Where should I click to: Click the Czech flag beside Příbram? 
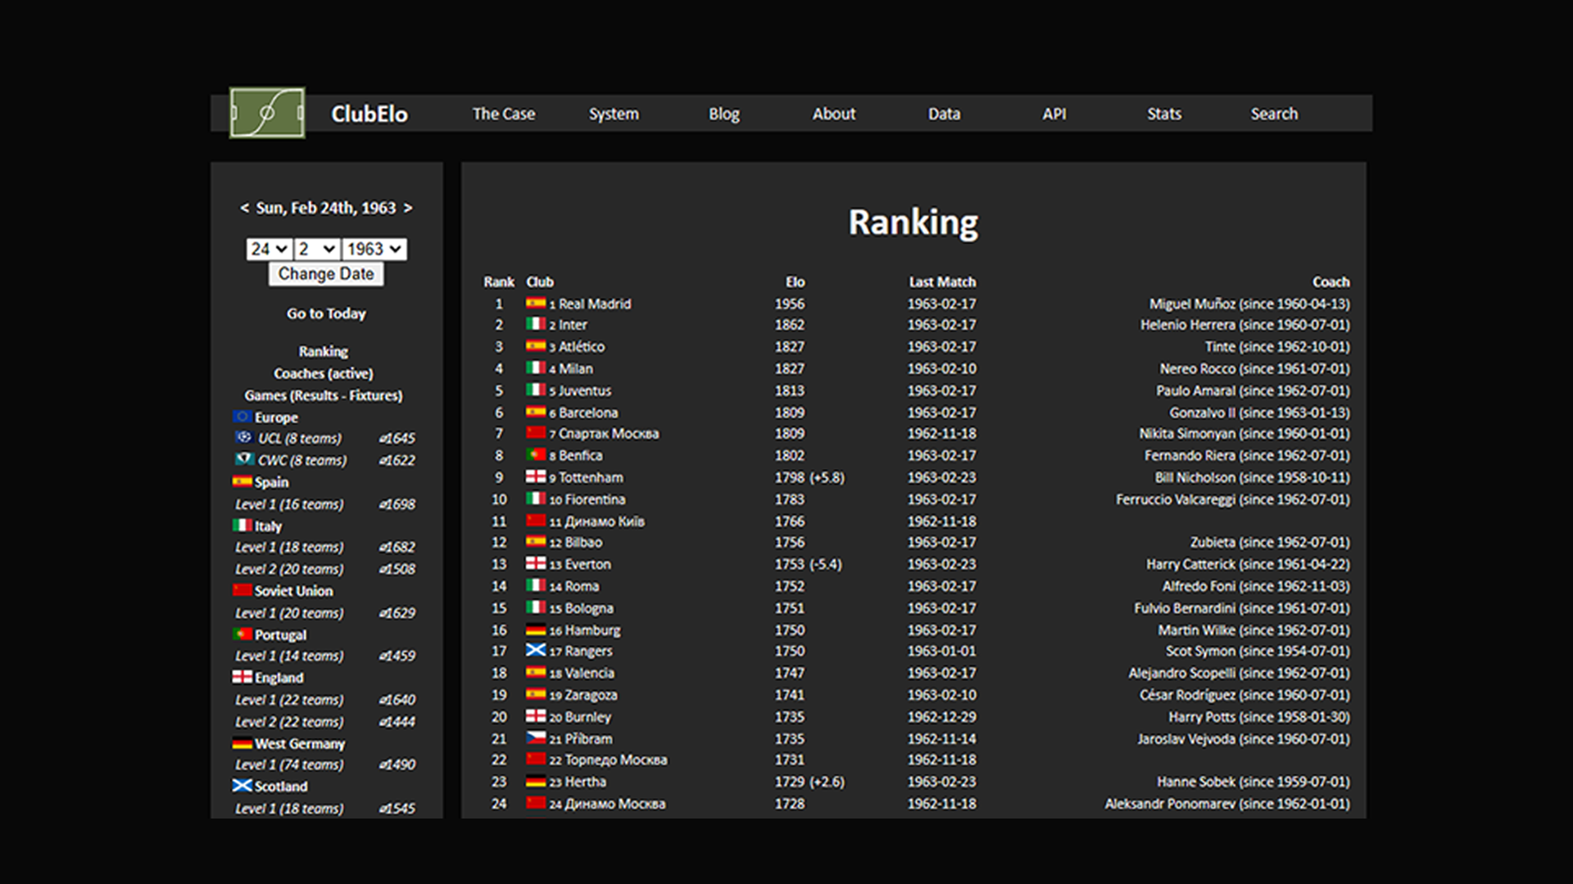(x=536, y=737)
